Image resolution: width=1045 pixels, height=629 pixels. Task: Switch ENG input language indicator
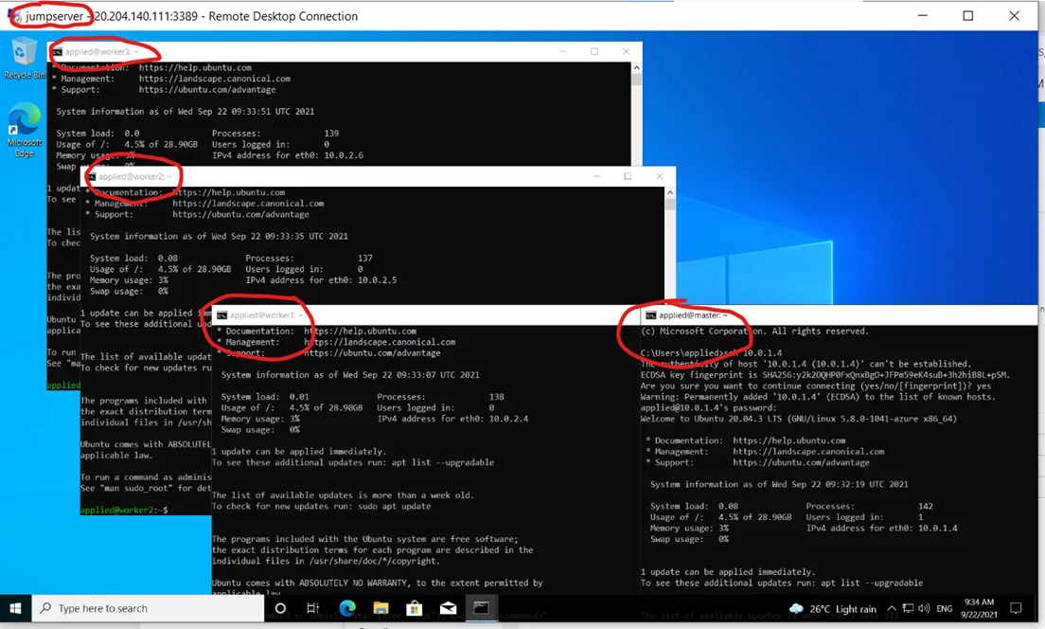[945, 608]
